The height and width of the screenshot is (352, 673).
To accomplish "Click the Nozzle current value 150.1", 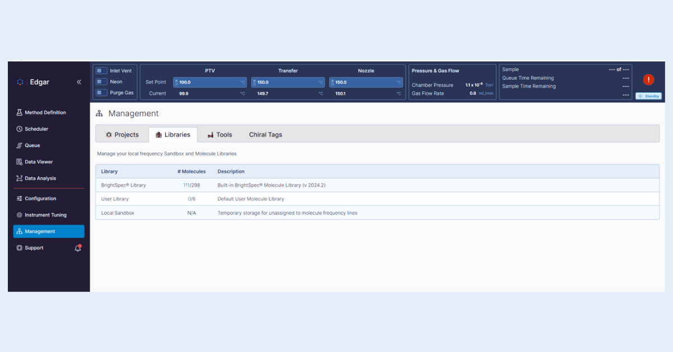I will pos(340,93).
